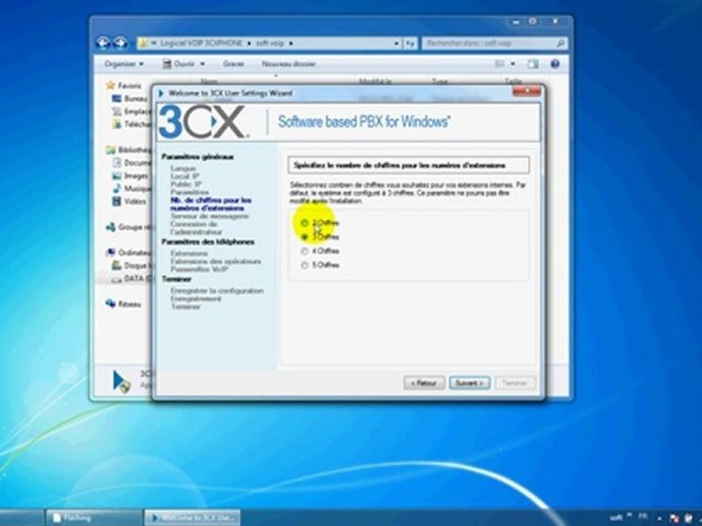Go back with the Retour button
Image resolution: width=702 pixels, height=526 pixels.
(424, 383)
